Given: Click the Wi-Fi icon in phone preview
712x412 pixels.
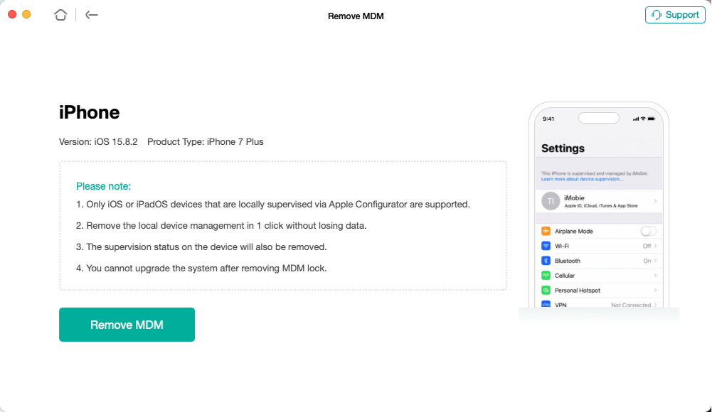Looking at the screenshot, I should click(x=546, y=246).
